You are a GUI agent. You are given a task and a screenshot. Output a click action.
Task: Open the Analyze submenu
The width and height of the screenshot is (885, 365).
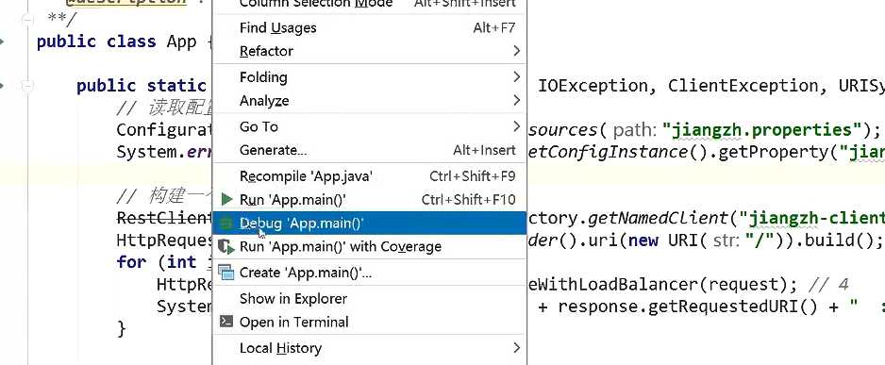pyautogui.click(x=369, y=100)
